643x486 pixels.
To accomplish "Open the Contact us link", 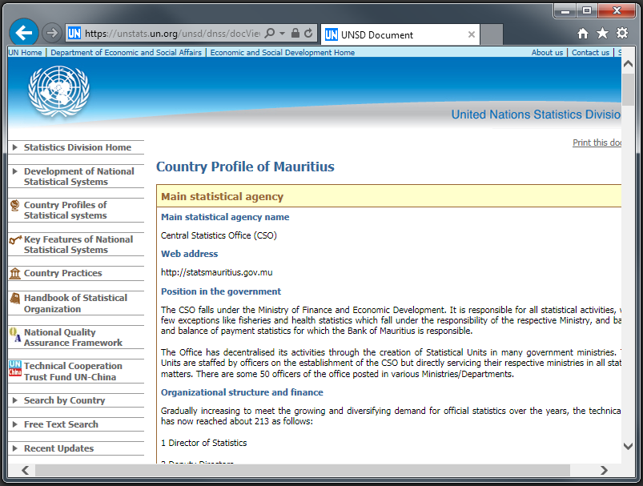I will point(590,53).
